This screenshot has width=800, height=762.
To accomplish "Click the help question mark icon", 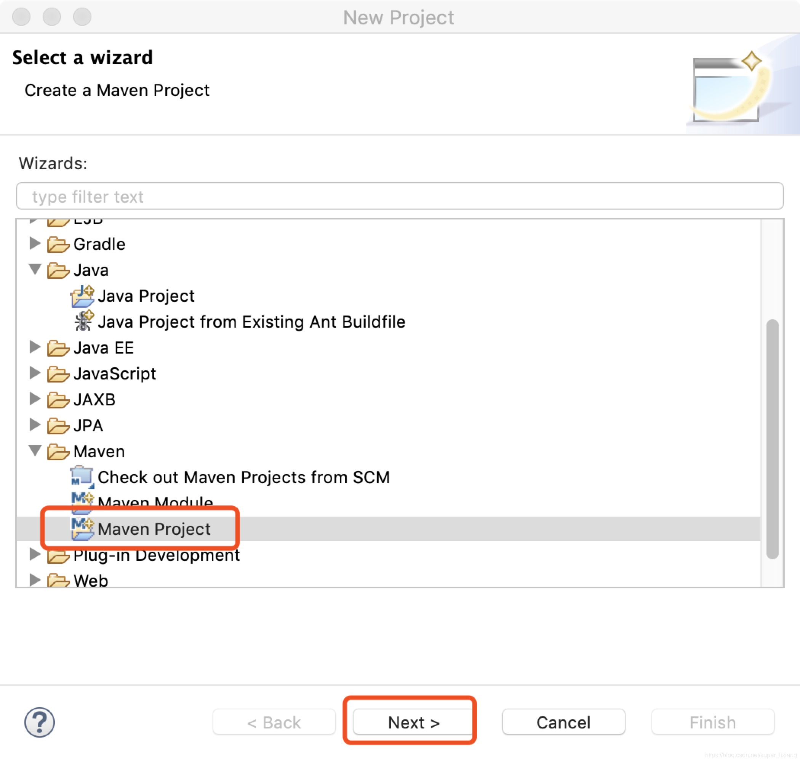I will coord(39,722).
